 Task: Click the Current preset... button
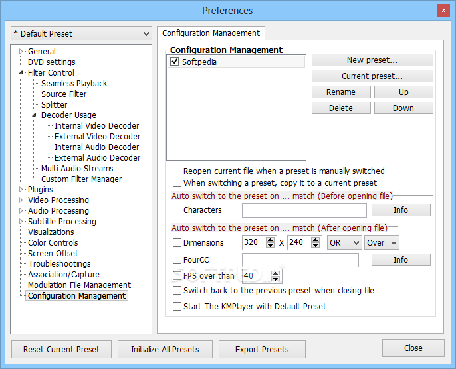[x=372, y=76]
